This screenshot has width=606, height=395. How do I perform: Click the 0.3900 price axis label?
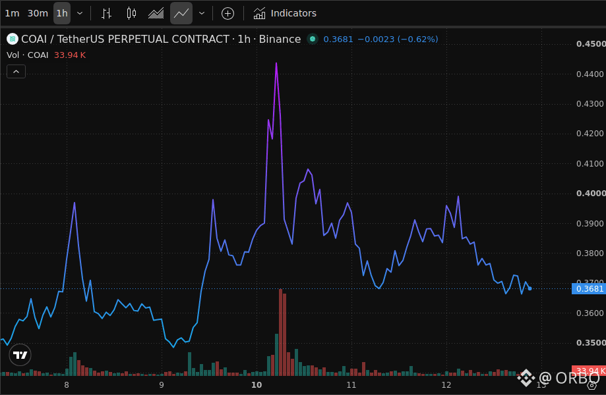pos(590,223)
